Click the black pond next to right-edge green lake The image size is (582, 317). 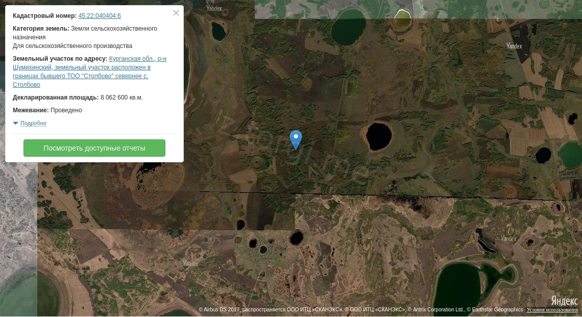point(543,155)
